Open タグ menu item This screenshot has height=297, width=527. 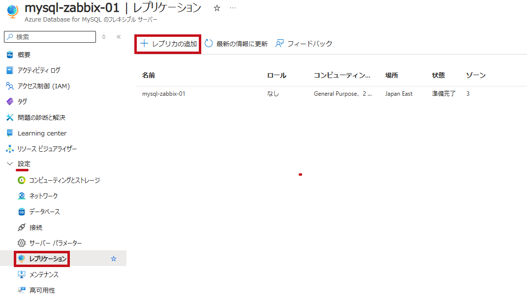coord(17,101)
